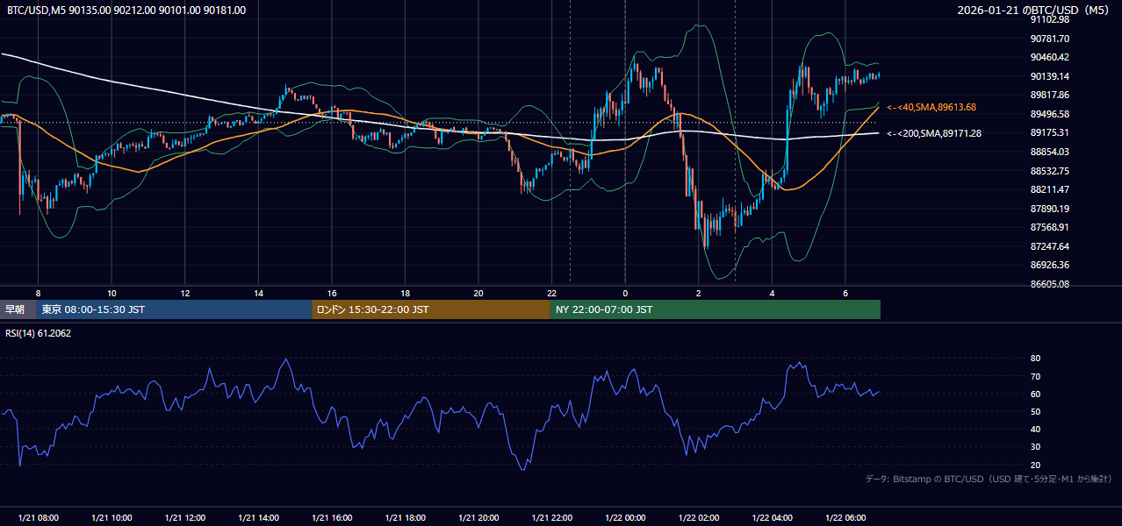This screenshot has height=526, width=1122.
Task: Click price axis value 89496.58
Action: 1050,114
